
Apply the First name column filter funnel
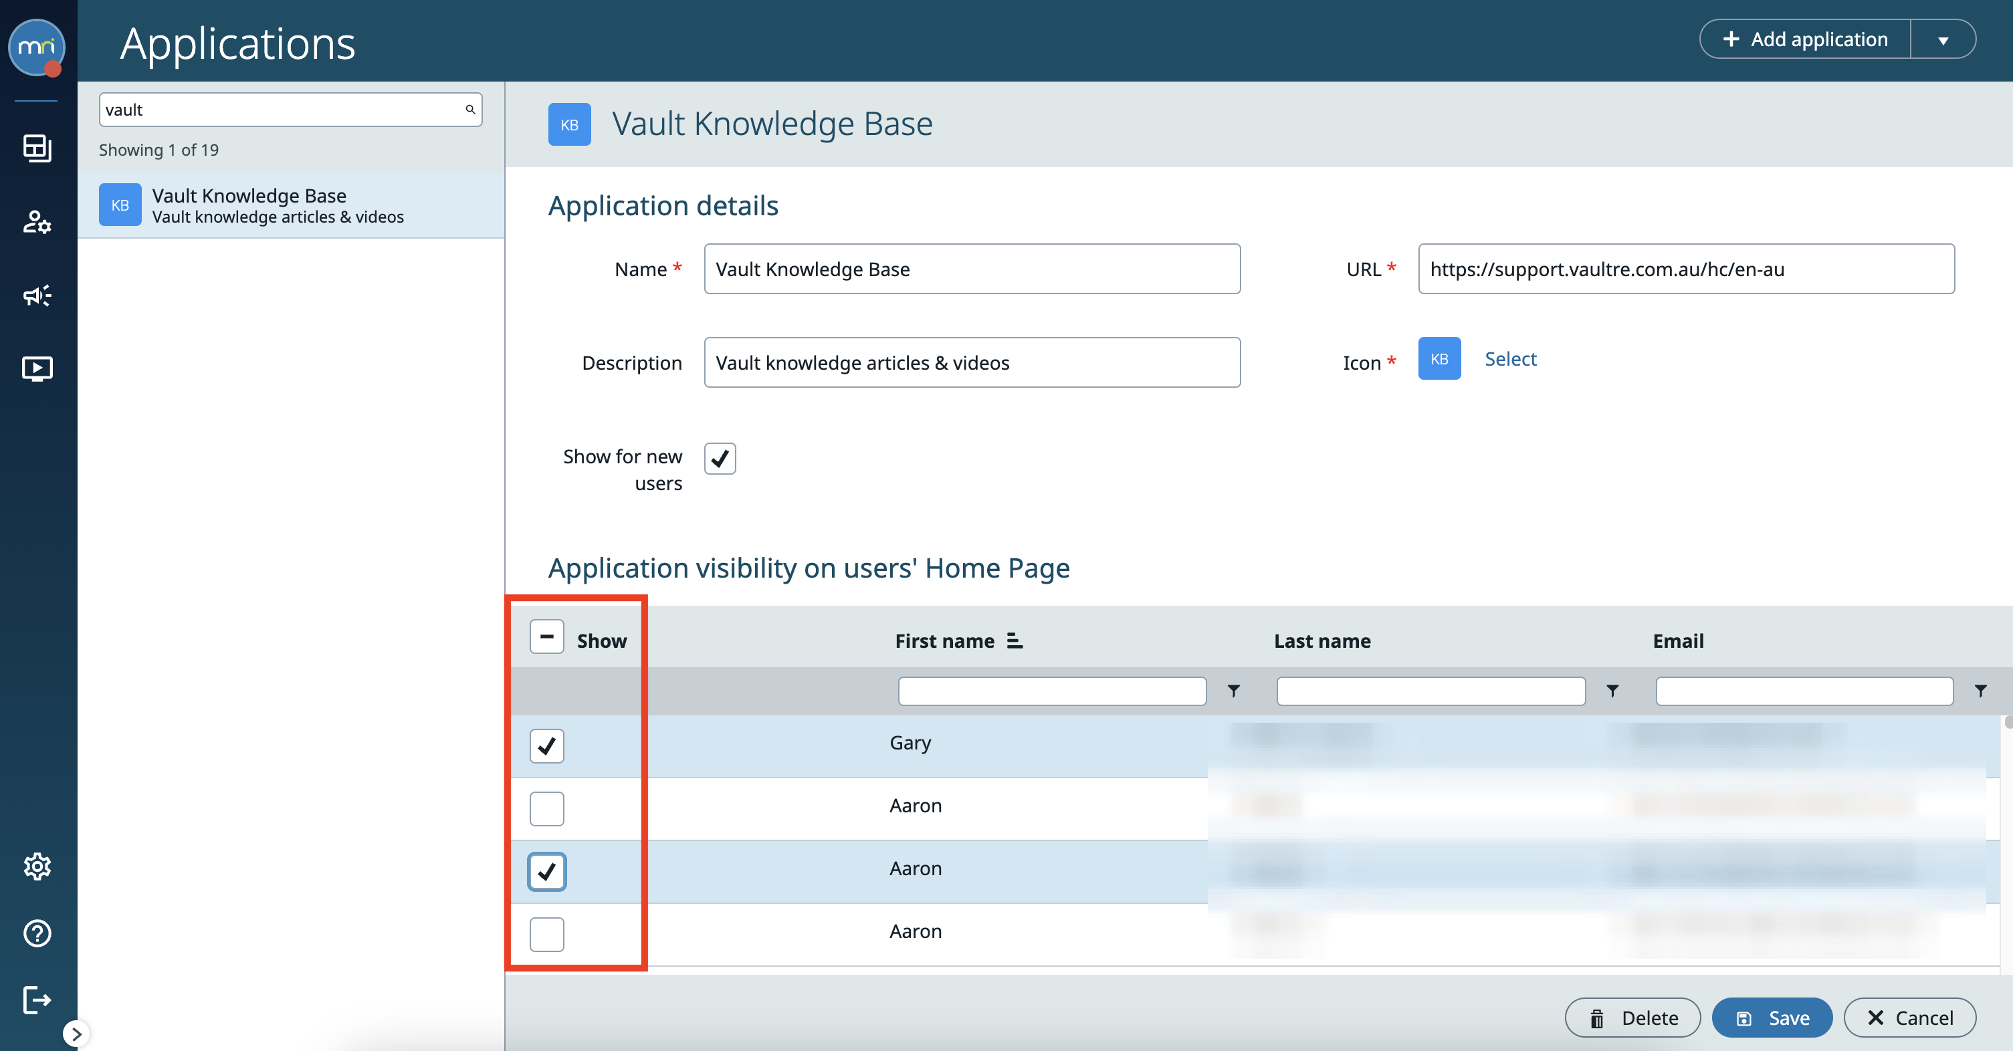click(1233, 691)
